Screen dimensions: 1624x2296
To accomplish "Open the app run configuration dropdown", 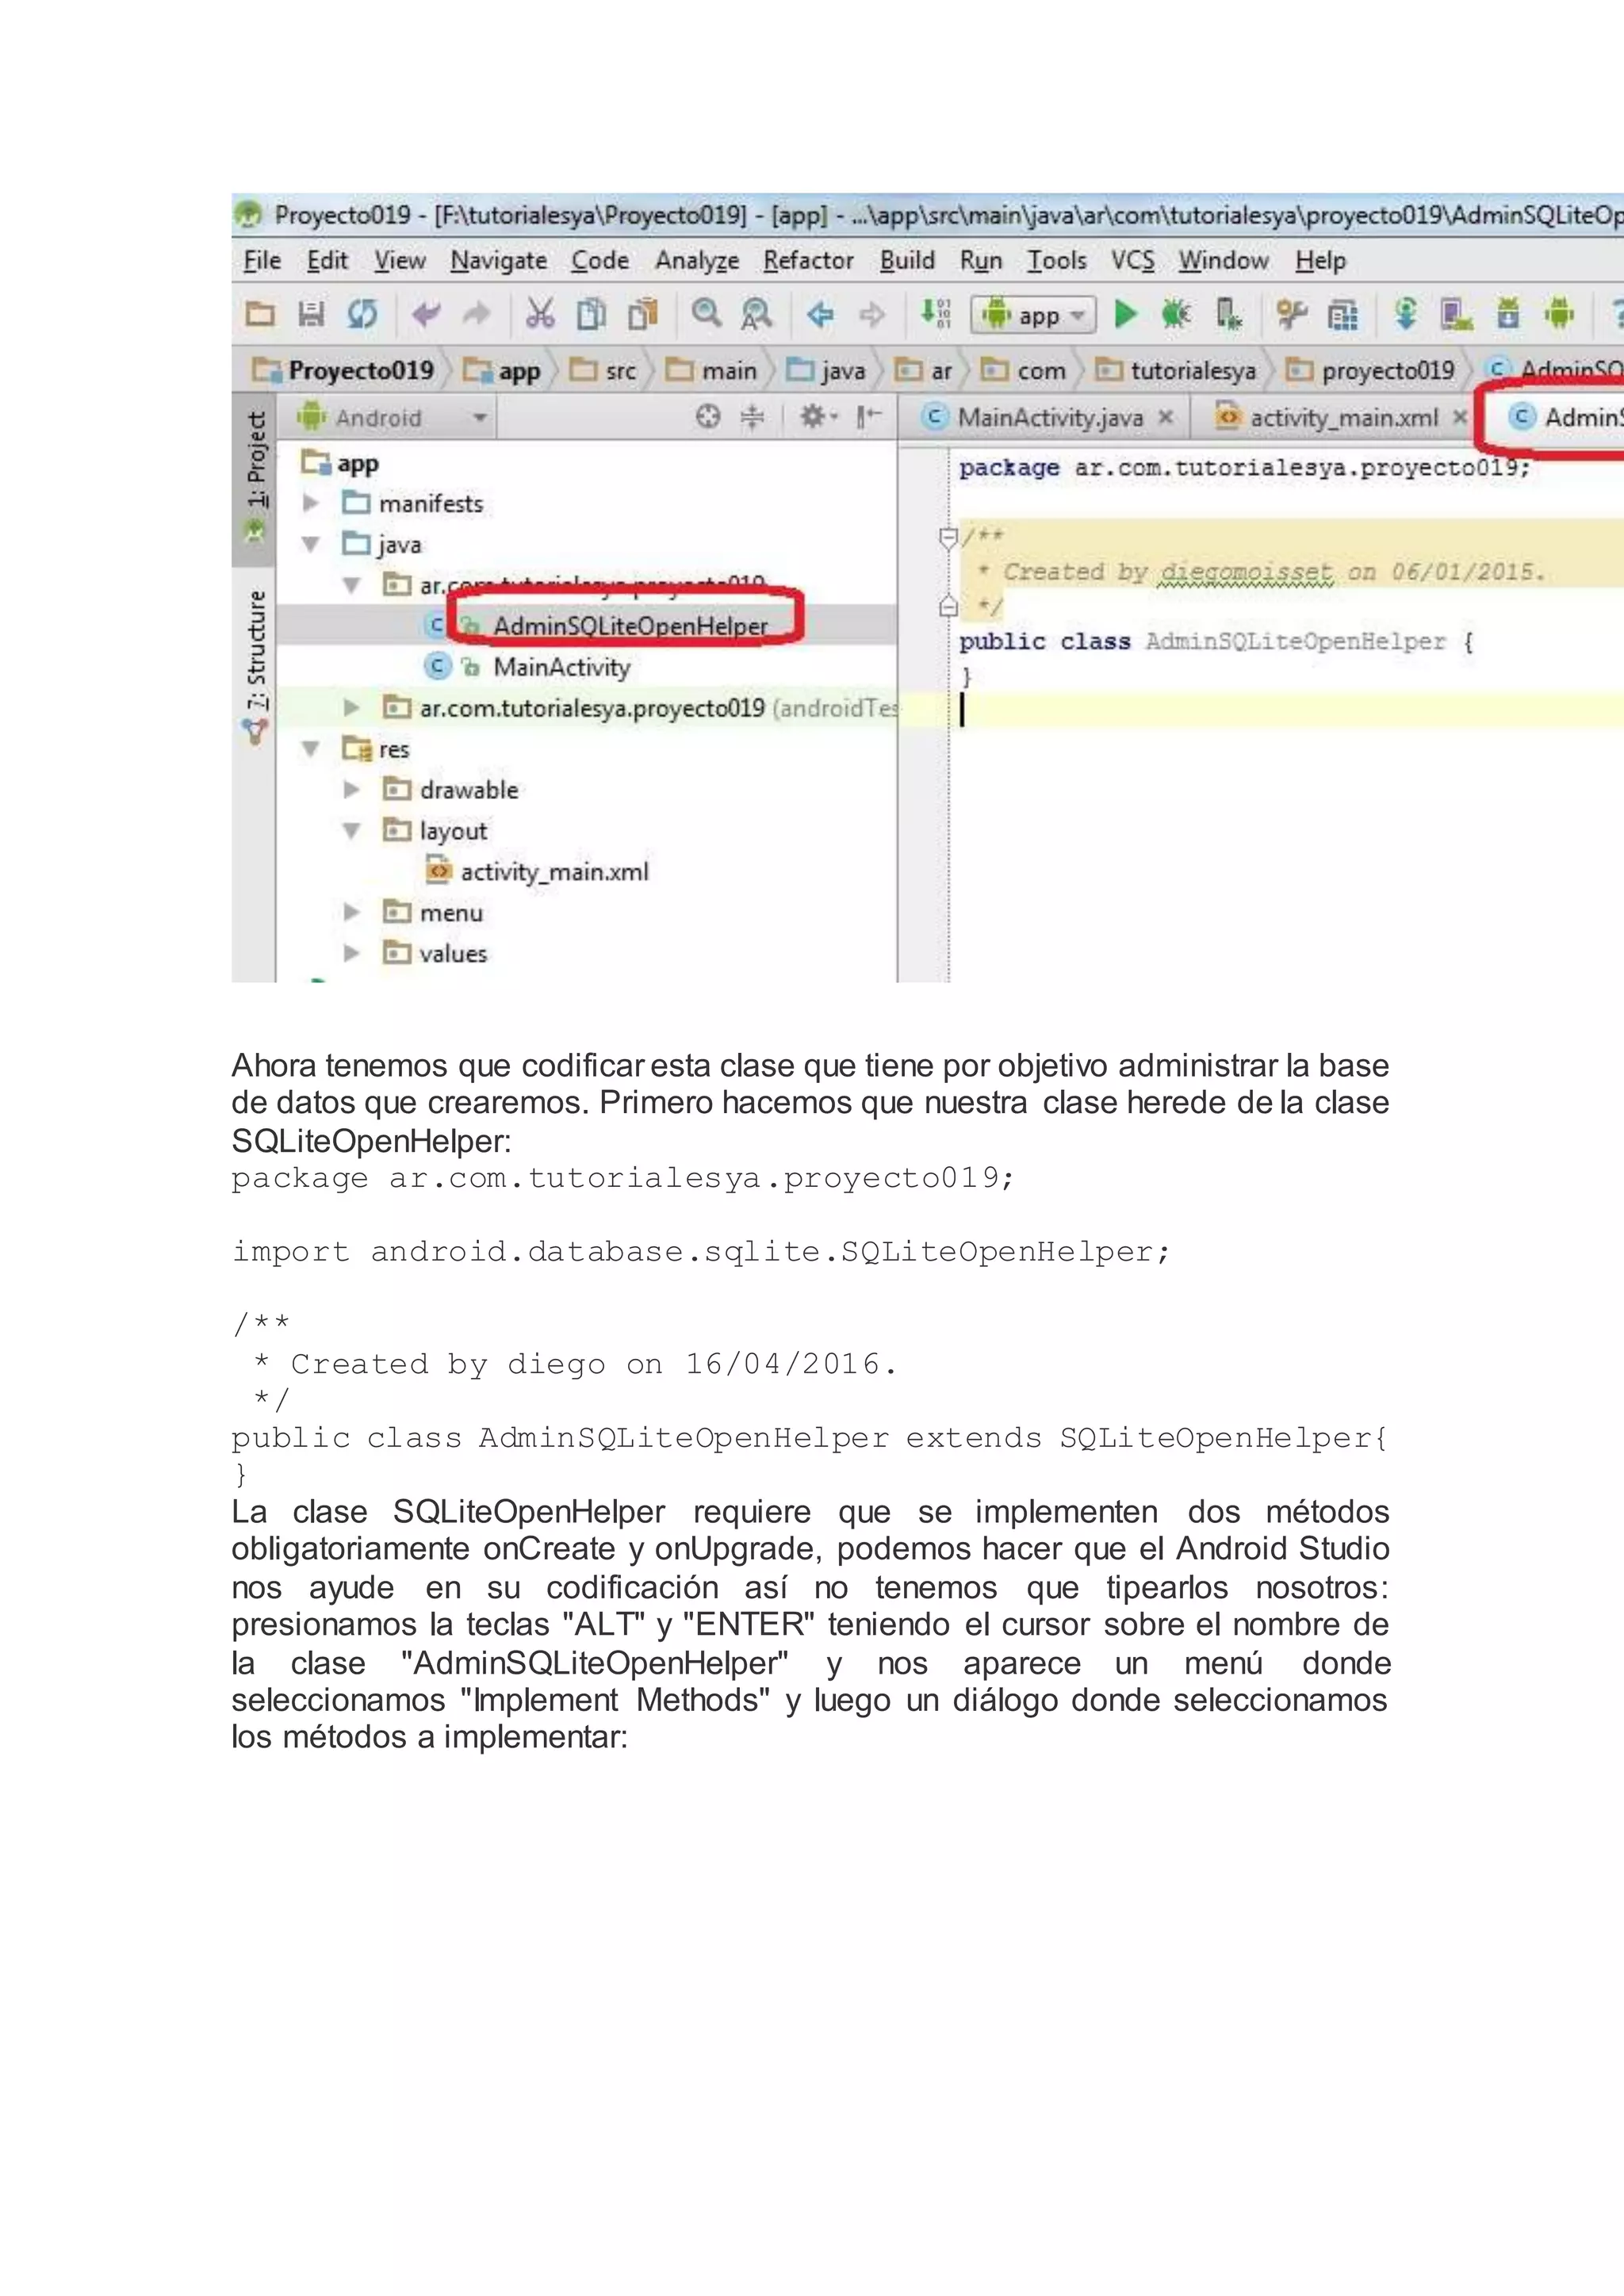I will pyautogui.click(x=1033, y=315).
